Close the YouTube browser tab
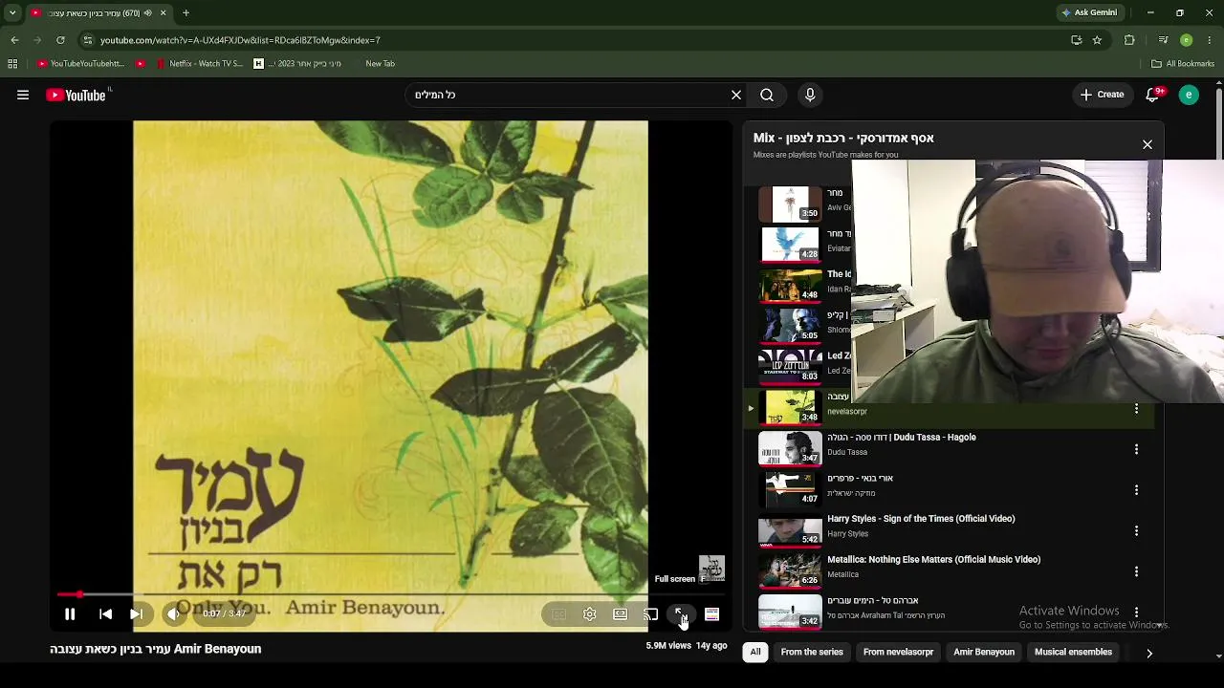The height and width of the screenshot is (688, 1224). coord(163,12)
